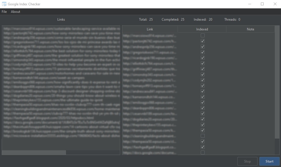The width and height of the screenshot is (281, 167).
Task: Open the About menu
Action: point(15,12)
